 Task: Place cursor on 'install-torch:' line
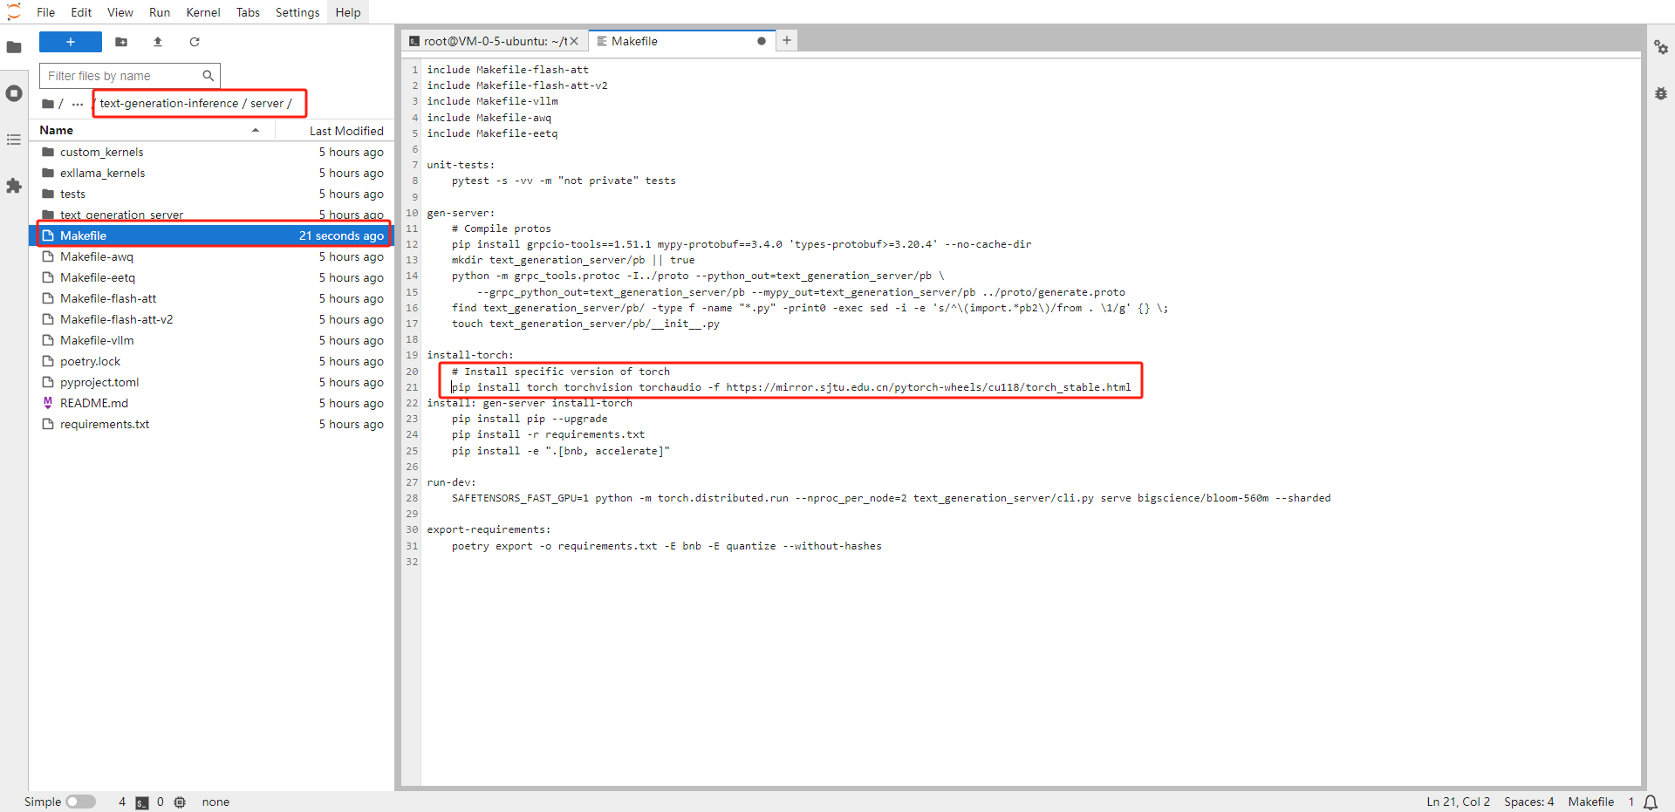pyautogui.click(x=470, y=355)
